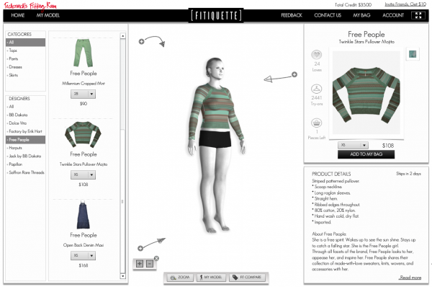The width and height of the screenshot is (432, 287).
Task: Click the ADD TO MY BAG button
Action: [x=366, y=154]
